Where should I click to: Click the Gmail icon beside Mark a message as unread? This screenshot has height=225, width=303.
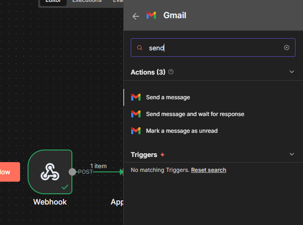tap(136, 131)
